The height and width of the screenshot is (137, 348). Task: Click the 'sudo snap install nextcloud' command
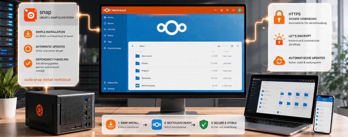pos(47,79)
